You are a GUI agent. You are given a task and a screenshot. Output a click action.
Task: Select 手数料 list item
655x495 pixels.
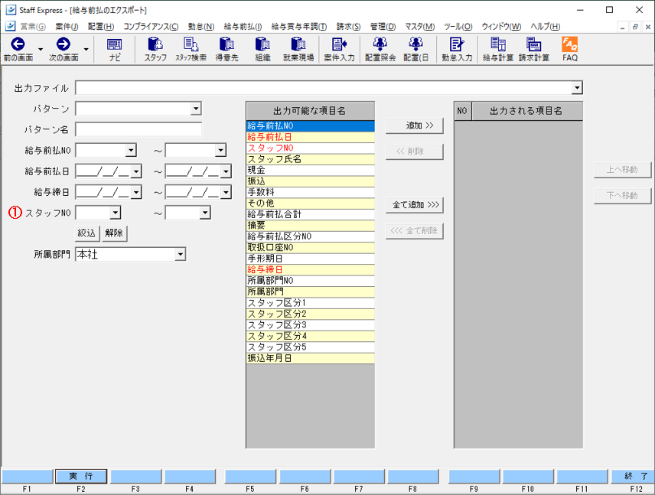[x=311, y=192]
